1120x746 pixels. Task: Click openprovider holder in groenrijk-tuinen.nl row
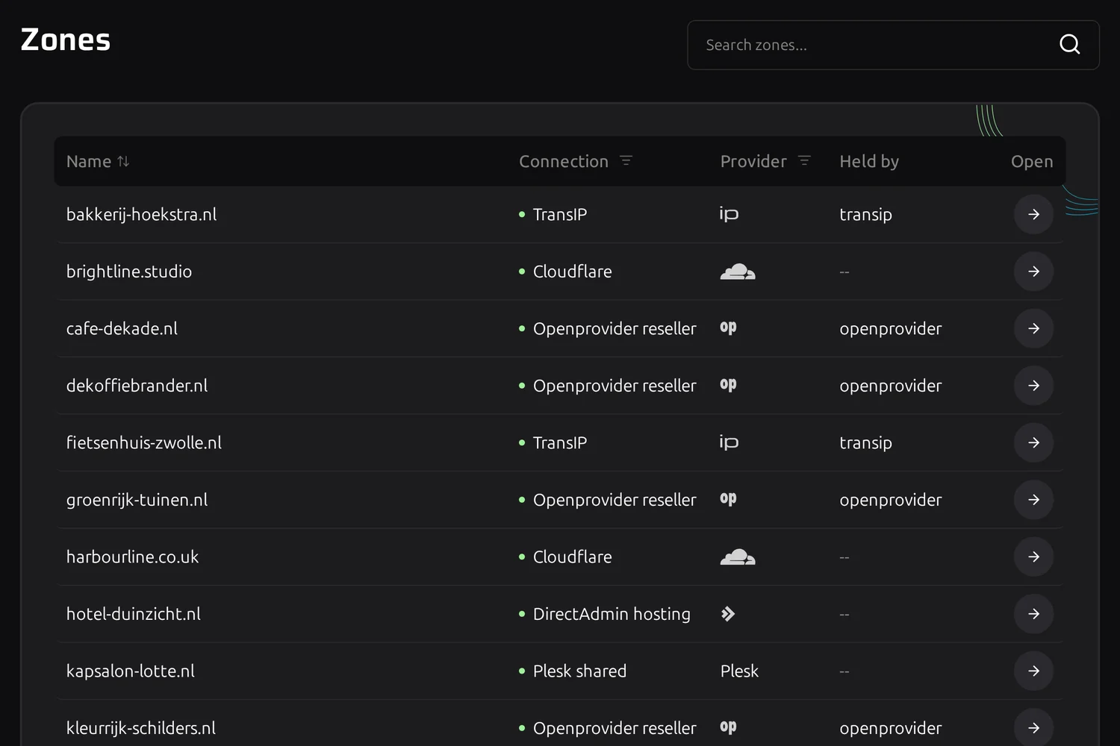[891, 500]
